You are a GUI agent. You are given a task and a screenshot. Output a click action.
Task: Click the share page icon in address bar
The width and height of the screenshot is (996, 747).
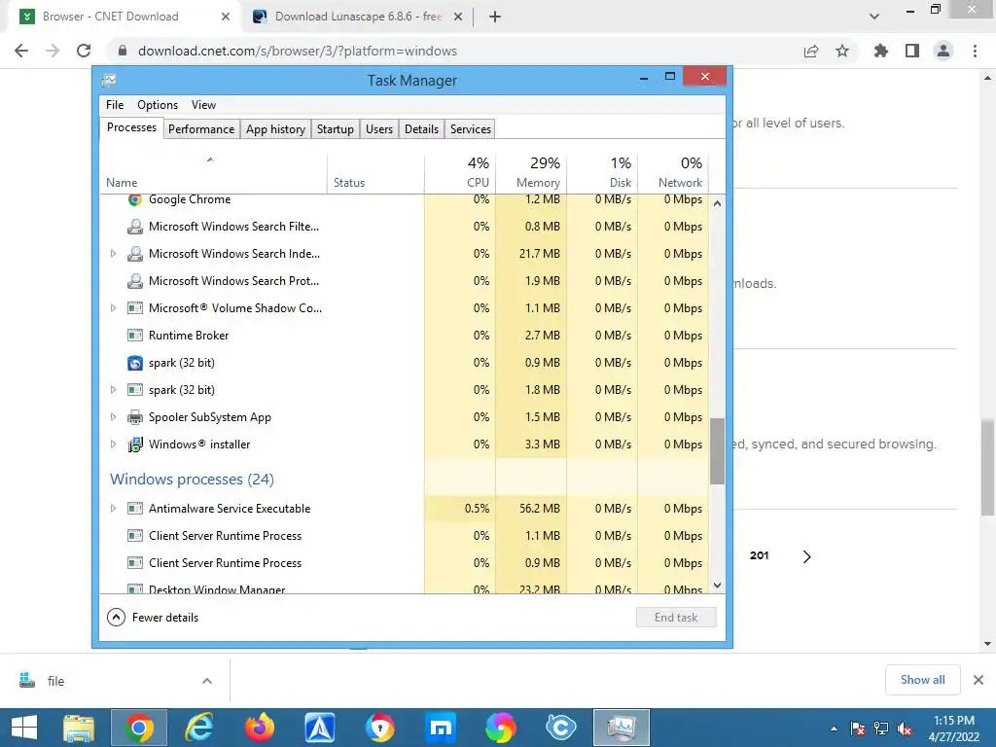pos(811,51)
